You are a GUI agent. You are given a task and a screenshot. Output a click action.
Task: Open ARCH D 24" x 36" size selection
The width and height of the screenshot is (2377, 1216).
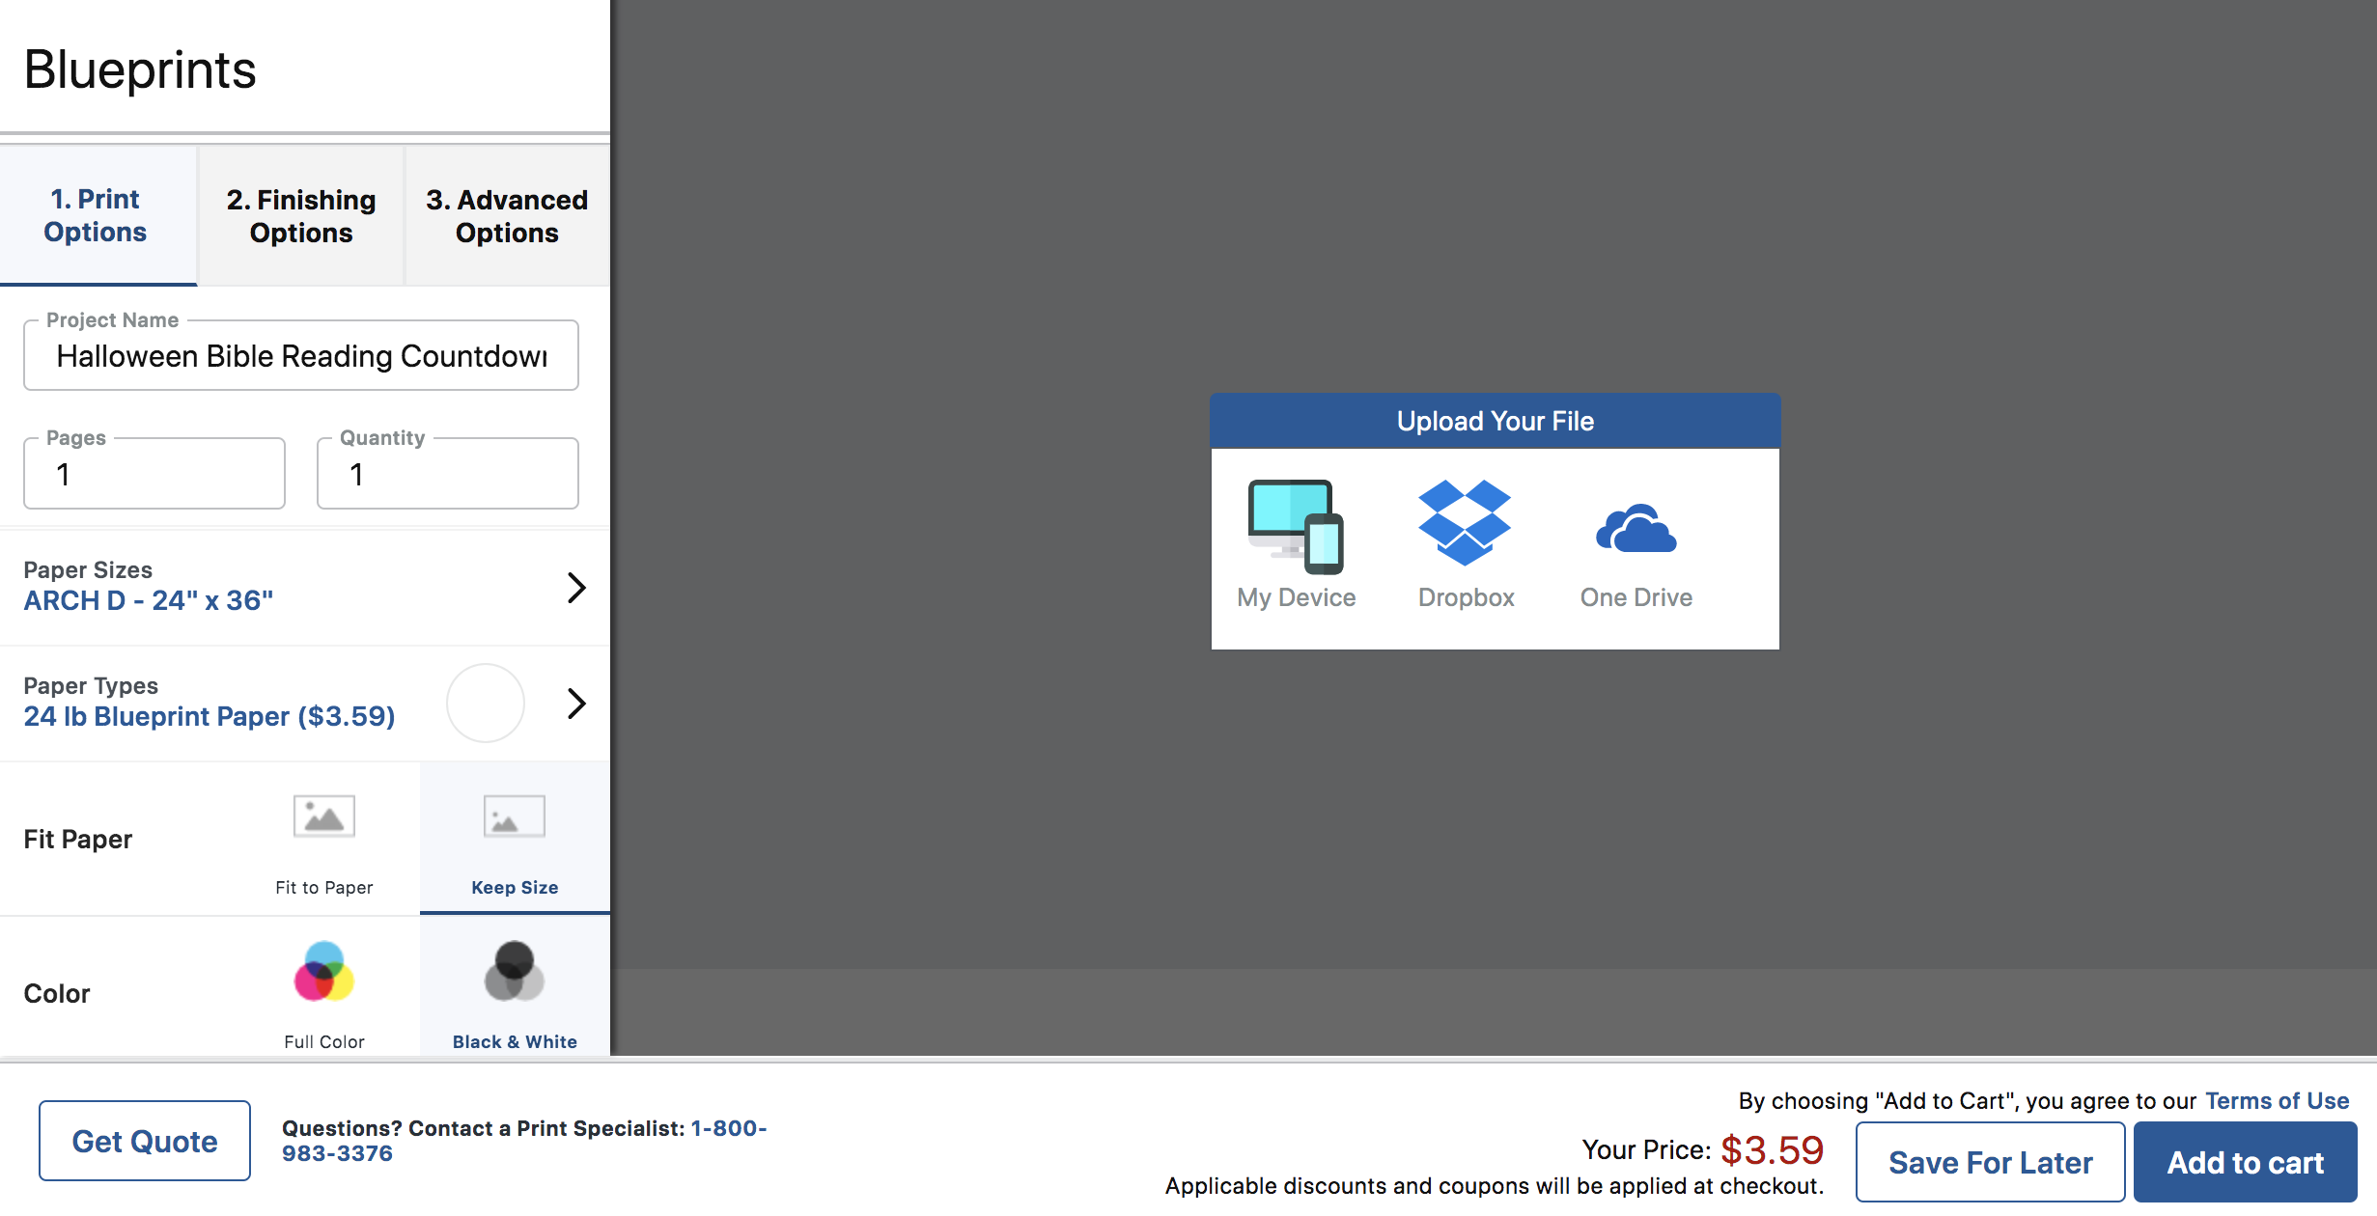click(x=149, y=600)
